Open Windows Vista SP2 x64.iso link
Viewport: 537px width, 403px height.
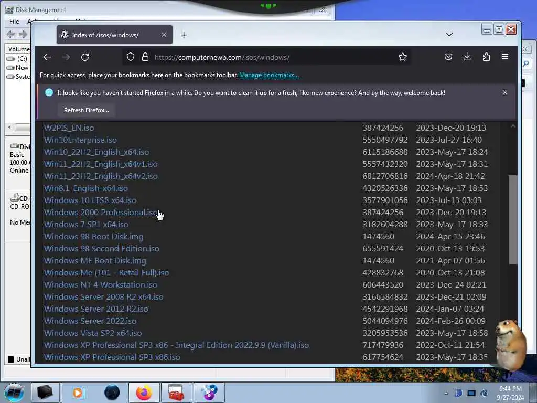click(93, 333)
